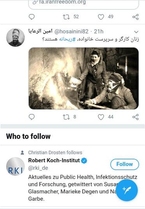
Task: Open the @hosainini82 profile handle
Action: coord(72,32)
